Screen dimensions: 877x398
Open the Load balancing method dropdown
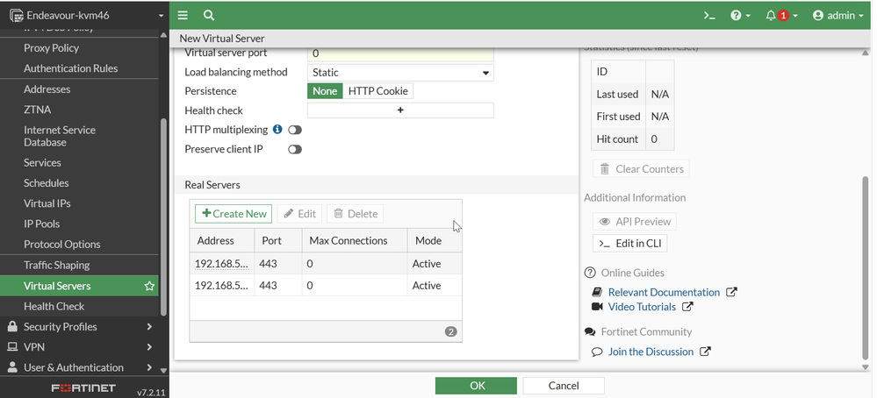pyautogui.click(x=400, y=73)
